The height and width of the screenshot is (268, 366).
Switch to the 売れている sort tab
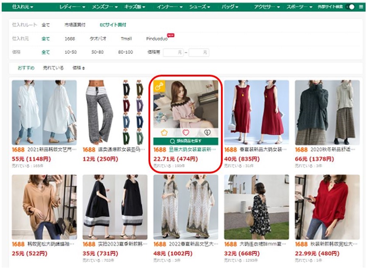(x=53, y=68)
